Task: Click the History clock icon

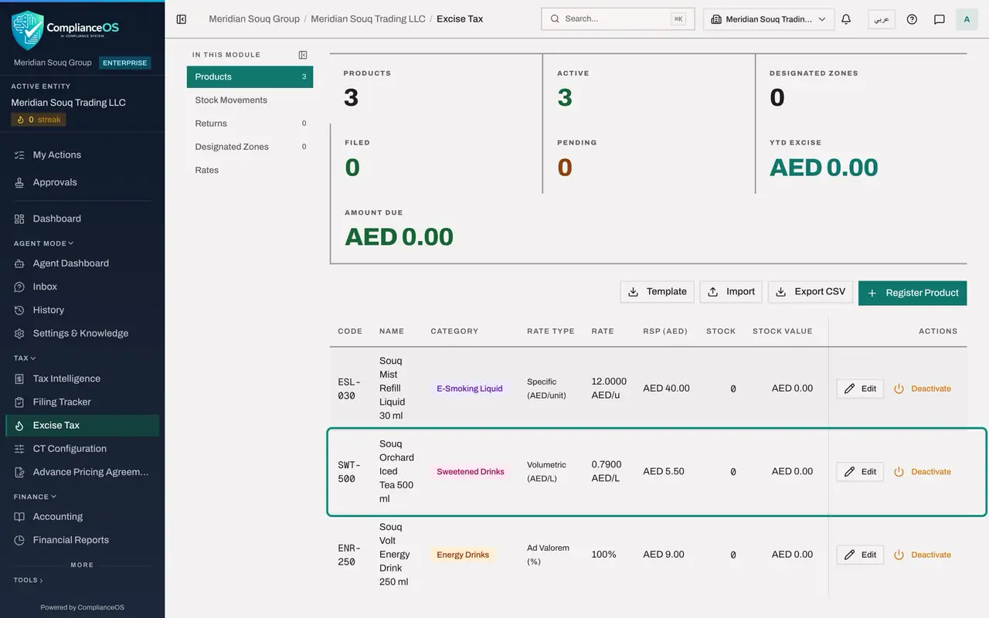Action: click(19, 311)
